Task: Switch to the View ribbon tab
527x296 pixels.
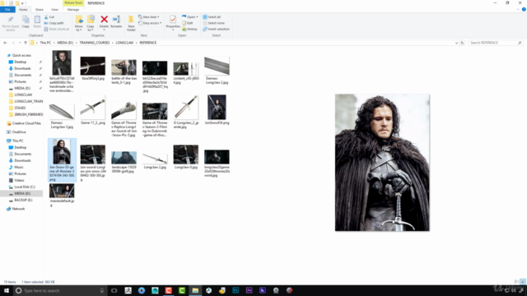Action: pos(54,9)
